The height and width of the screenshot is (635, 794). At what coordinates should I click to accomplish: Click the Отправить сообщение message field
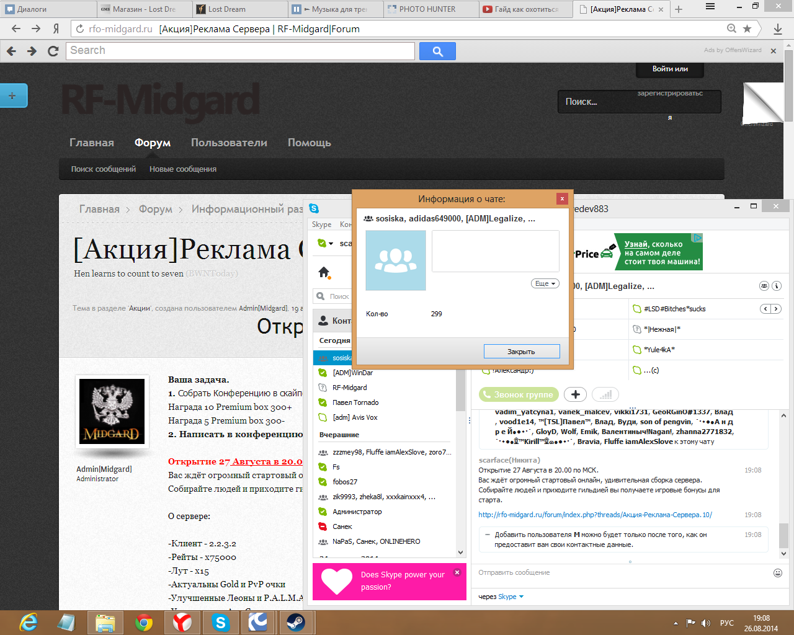tap(623, 573)
